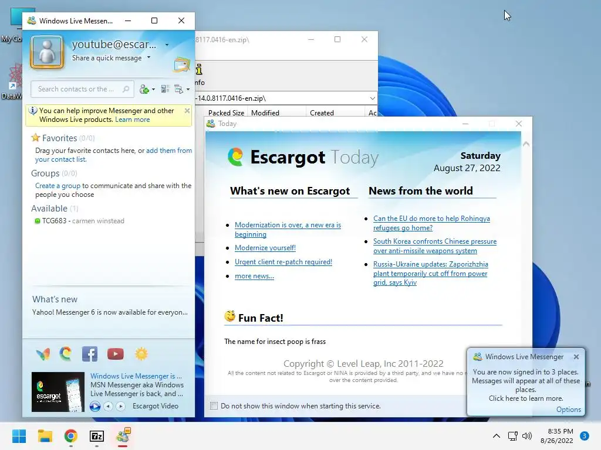The image size is (601, 450).
Task: Open network status tray icon
Action: pos(512,436)
